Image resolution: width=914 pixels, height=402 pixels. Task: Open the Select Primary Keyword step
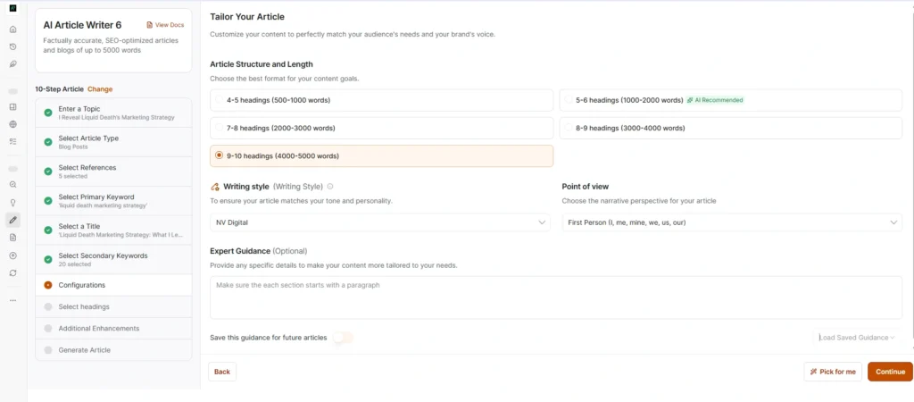[113, 201]
